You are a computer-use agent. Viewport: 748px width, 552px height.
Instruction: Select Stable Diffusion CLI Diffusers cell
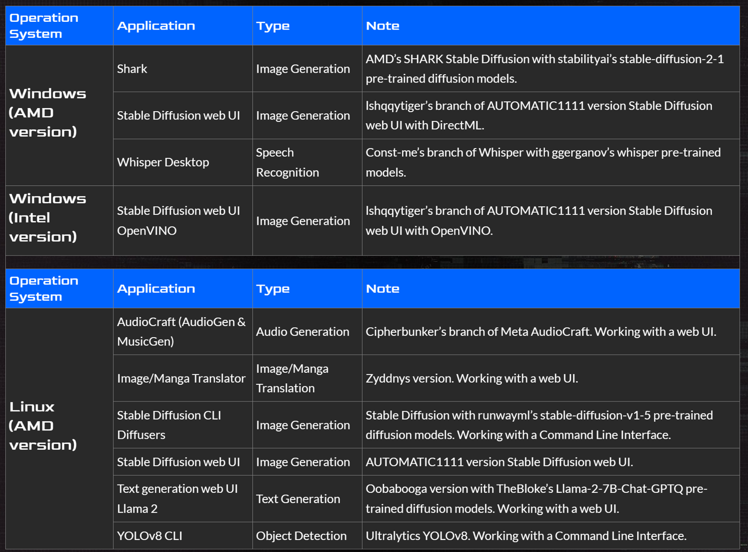183,425
